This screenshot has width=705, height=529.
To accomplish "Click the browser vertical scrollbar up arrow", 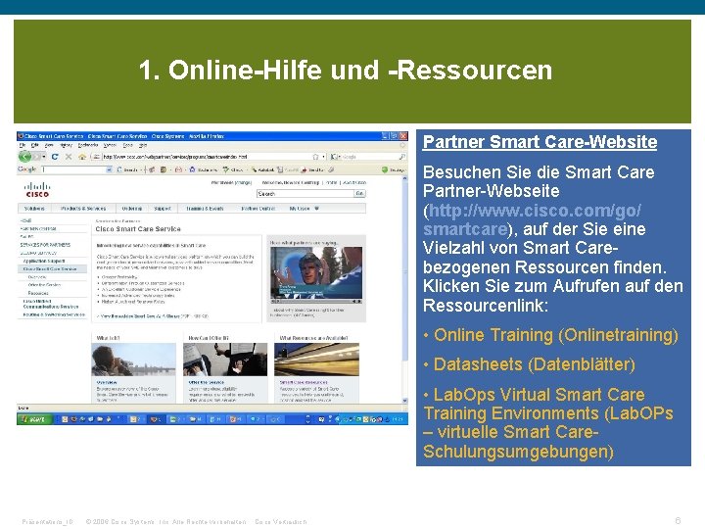I will (404, 178).
